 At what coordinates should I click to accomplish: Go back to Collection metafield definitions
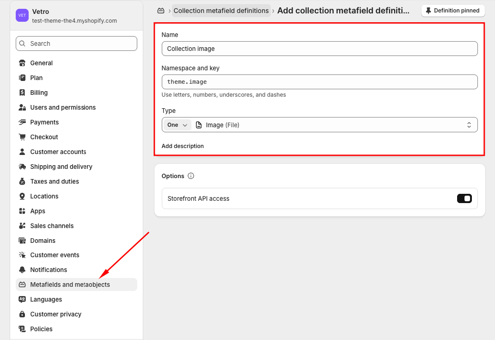click(221, 11)
